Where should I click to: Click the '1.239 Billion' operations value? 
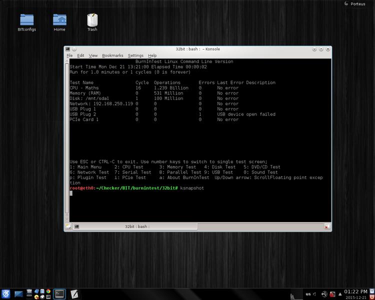pos(171,88)
